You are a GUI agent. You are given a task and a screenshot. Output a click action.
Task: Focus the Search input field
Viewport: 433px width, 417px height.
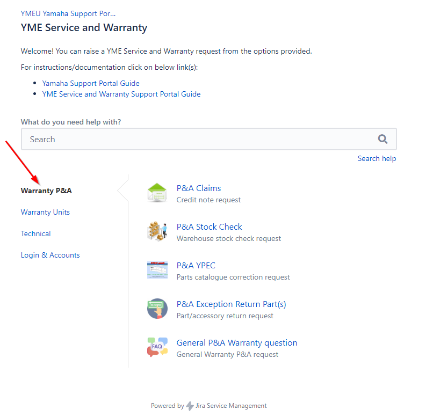[209, 139]
